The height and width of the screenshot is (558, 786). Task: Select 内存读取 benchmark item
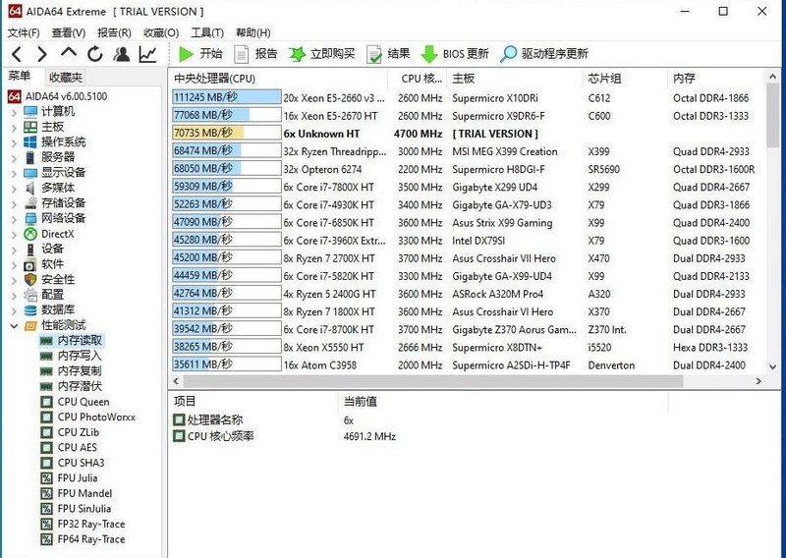[x=72, y=341]
